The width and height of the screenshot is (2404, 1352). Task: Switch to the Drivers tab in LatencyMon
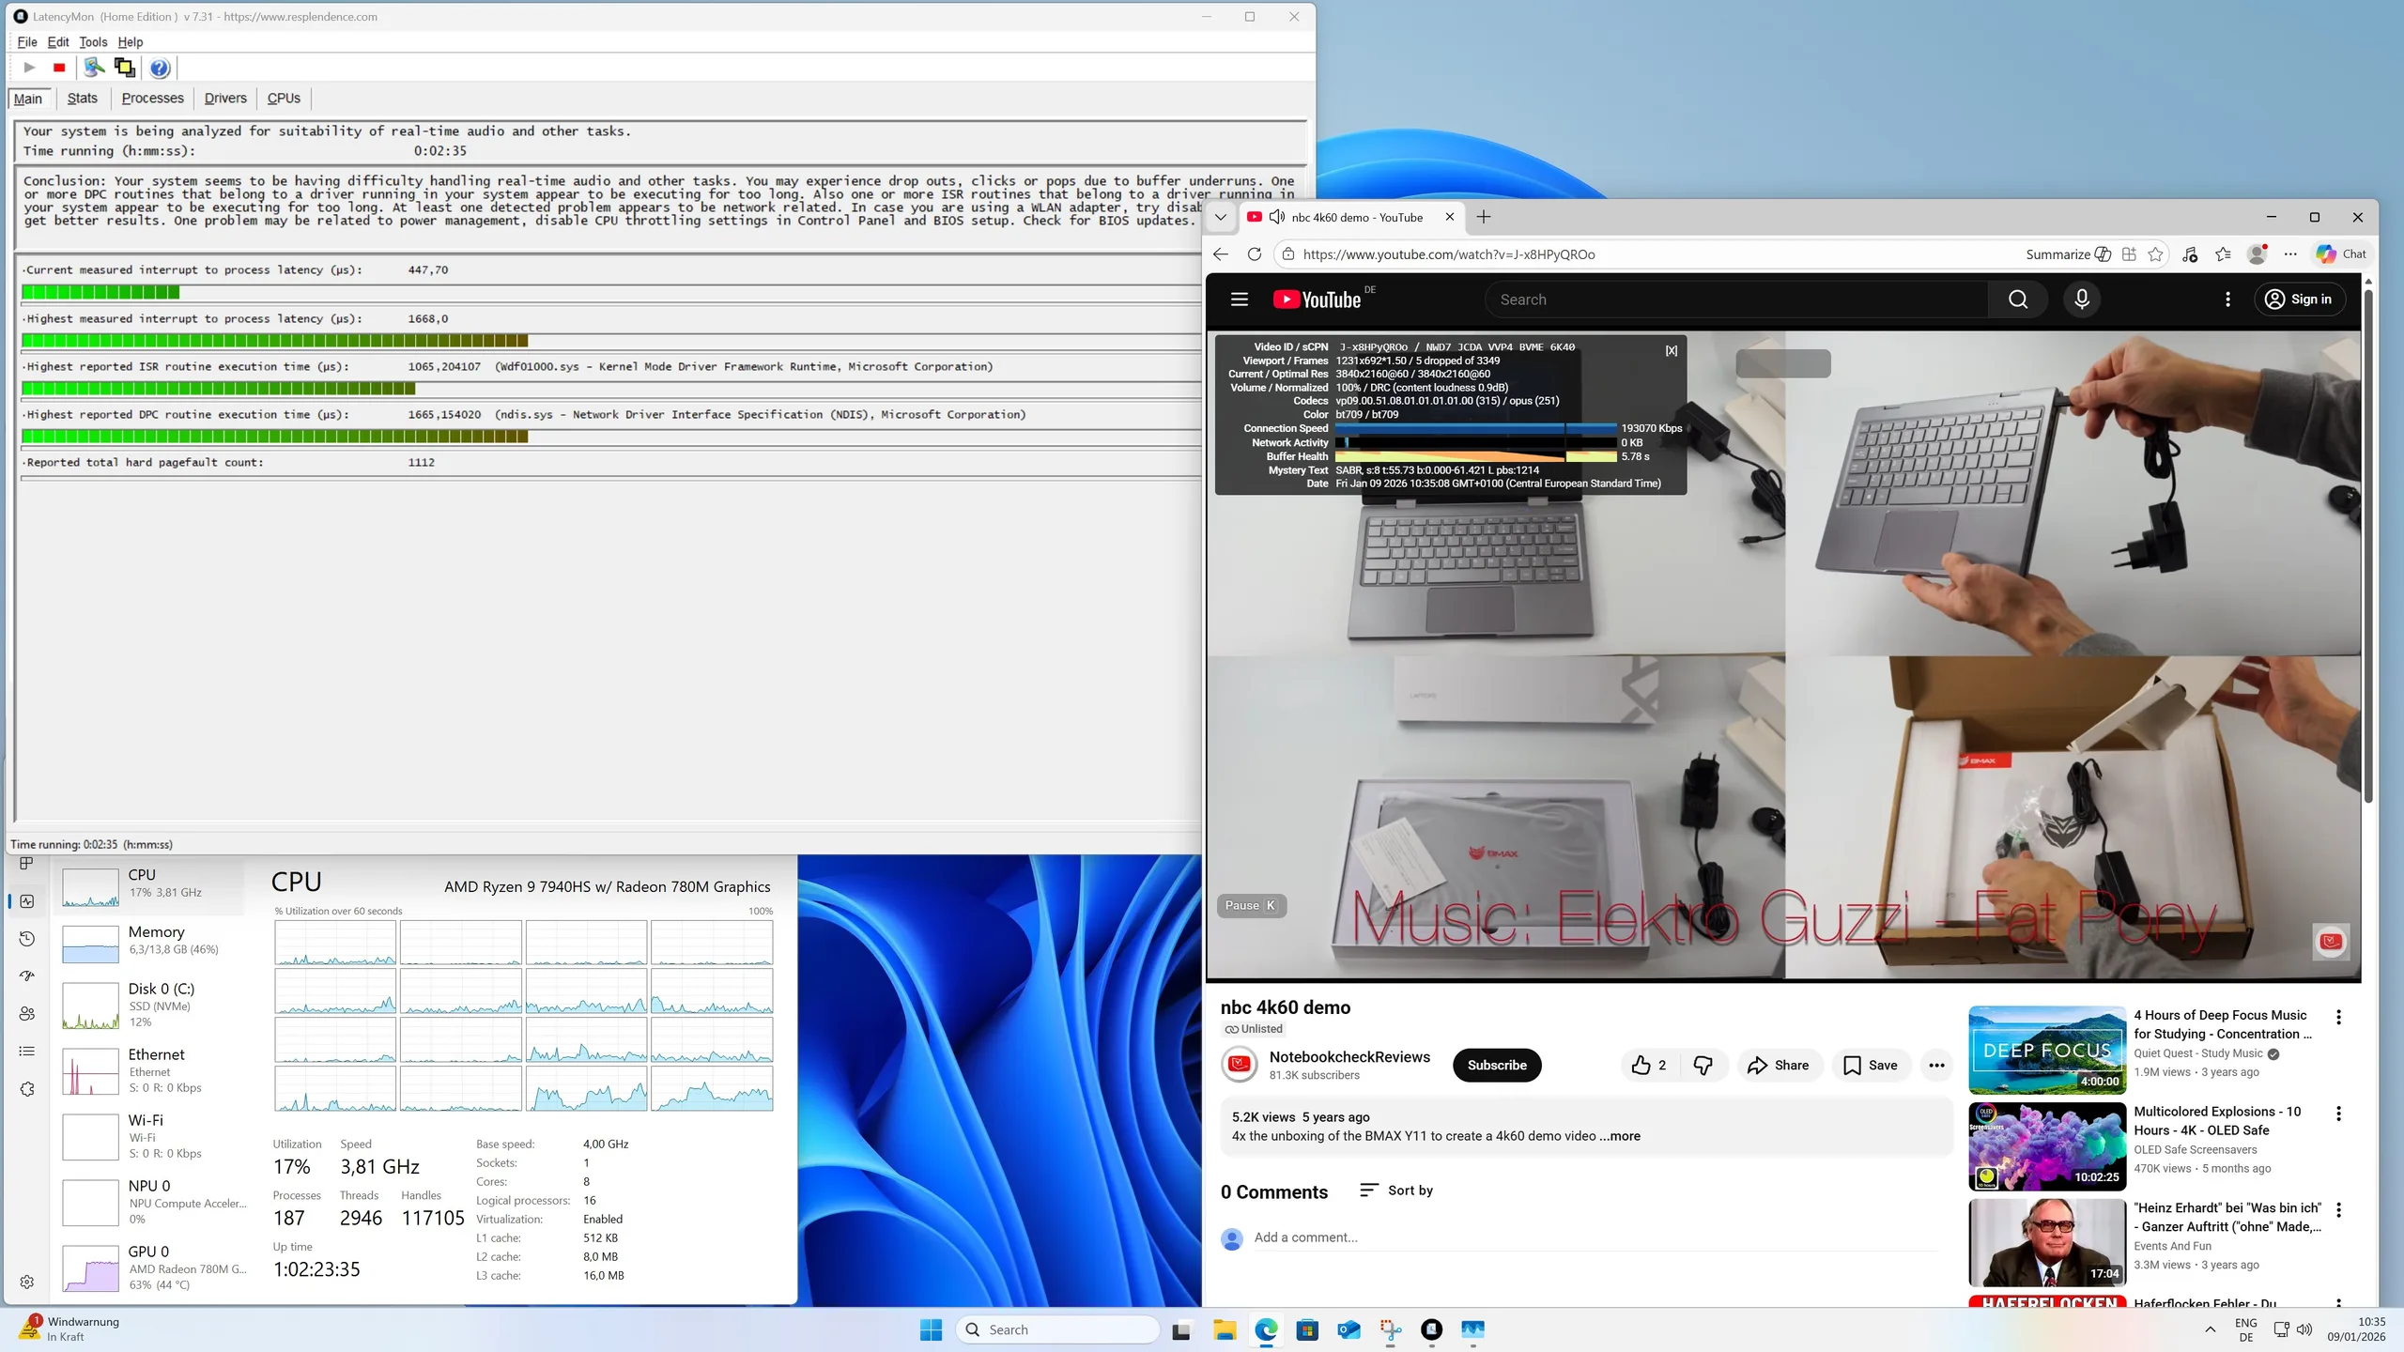click(225, 99)
